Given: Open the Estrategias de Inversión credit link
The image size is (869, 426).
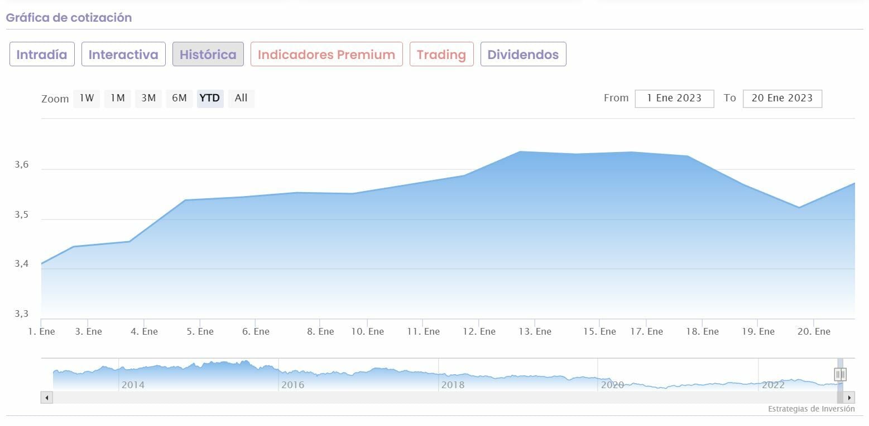Looking at the screenshot, I should (811, 409).
